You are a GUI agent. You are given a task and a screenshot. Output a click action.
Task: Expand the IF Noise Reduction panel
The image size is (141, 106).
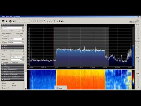pyautogui.click(x=13, y=72)
